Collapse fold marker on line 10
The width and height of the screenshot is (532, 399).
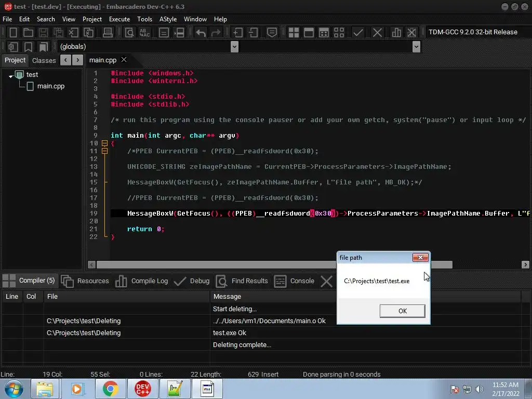click(105, 143)
